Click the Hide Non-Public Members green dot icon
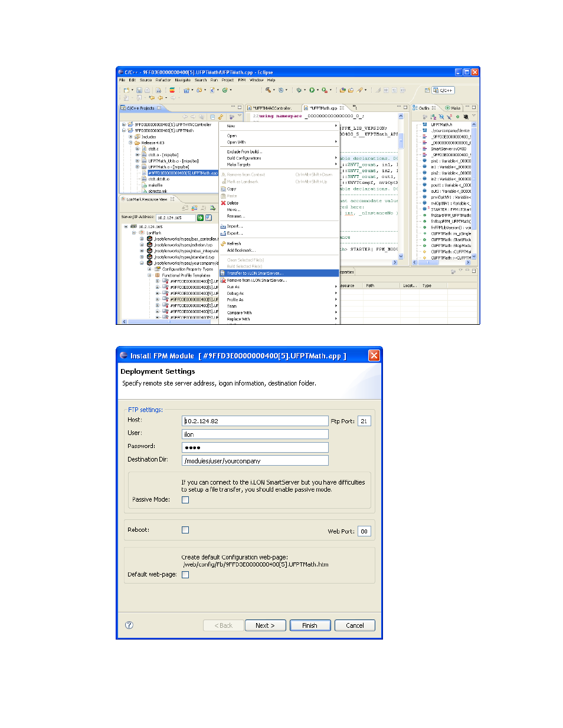This screenshot has height=728, width=563. (457, 117)
